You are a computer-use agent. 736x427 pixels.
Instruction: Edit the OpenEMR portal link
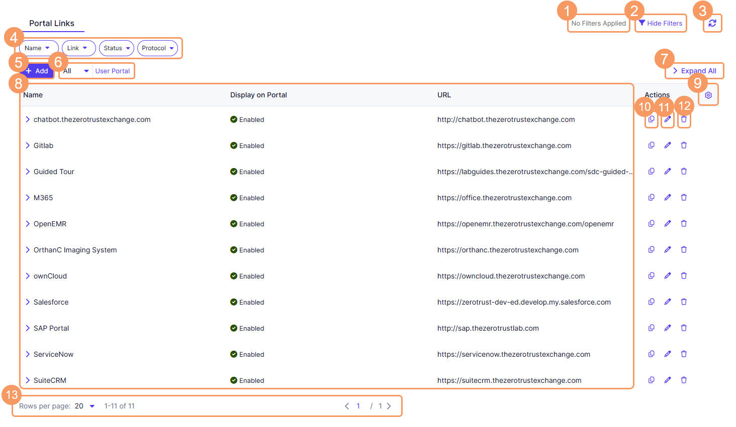tap(668, 224)
